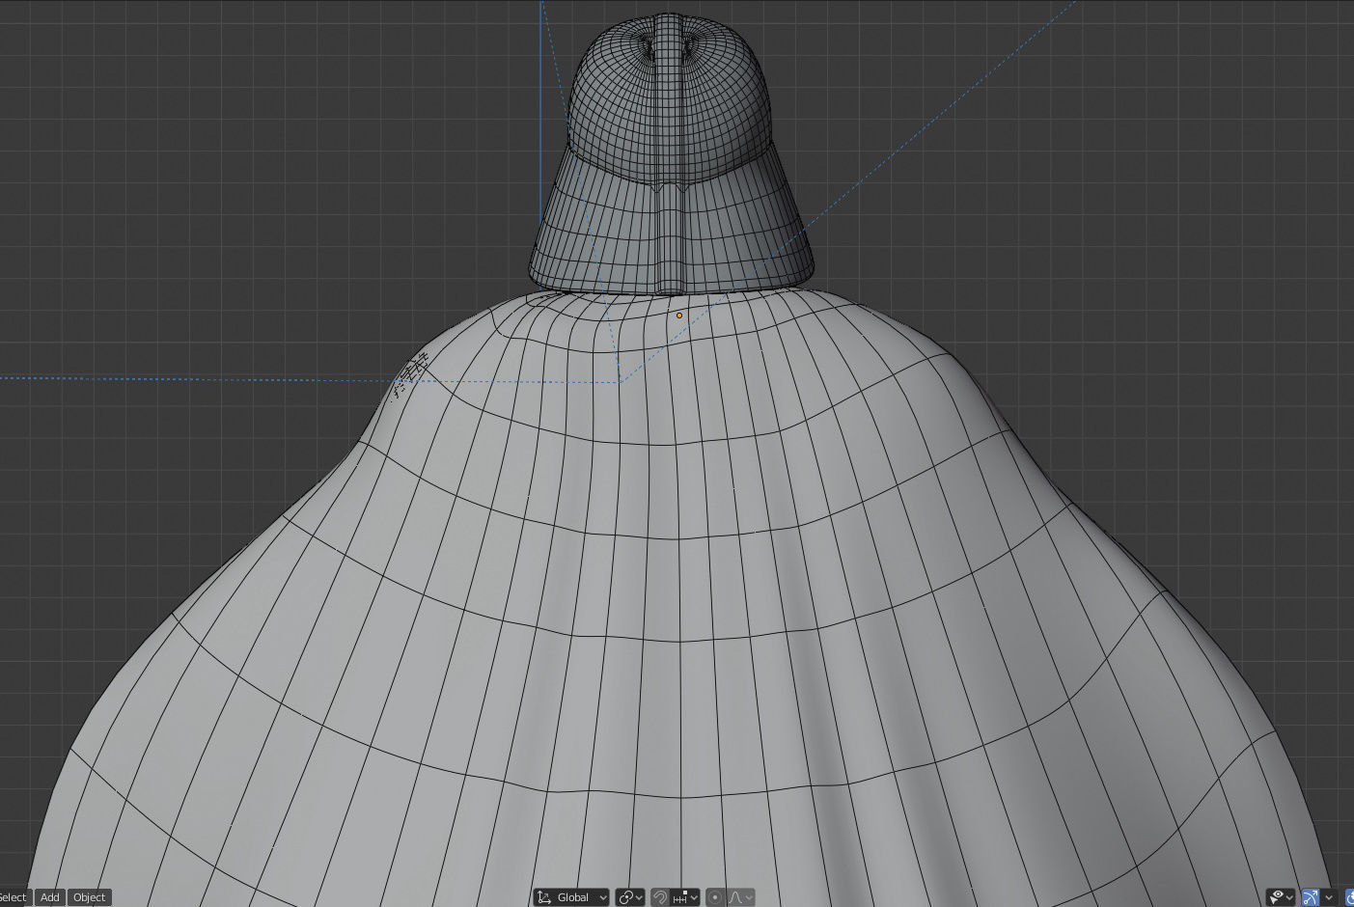The width and height of the screenshot is (1354, 907).
Task: Open the gizmo options dropdown arrow
Action: pyautogui.click(x=1328, y=897)
